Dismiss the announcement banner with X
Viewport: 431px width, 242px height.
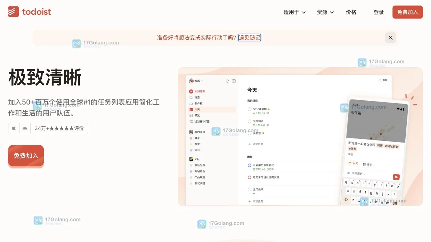tap(391, 38)
